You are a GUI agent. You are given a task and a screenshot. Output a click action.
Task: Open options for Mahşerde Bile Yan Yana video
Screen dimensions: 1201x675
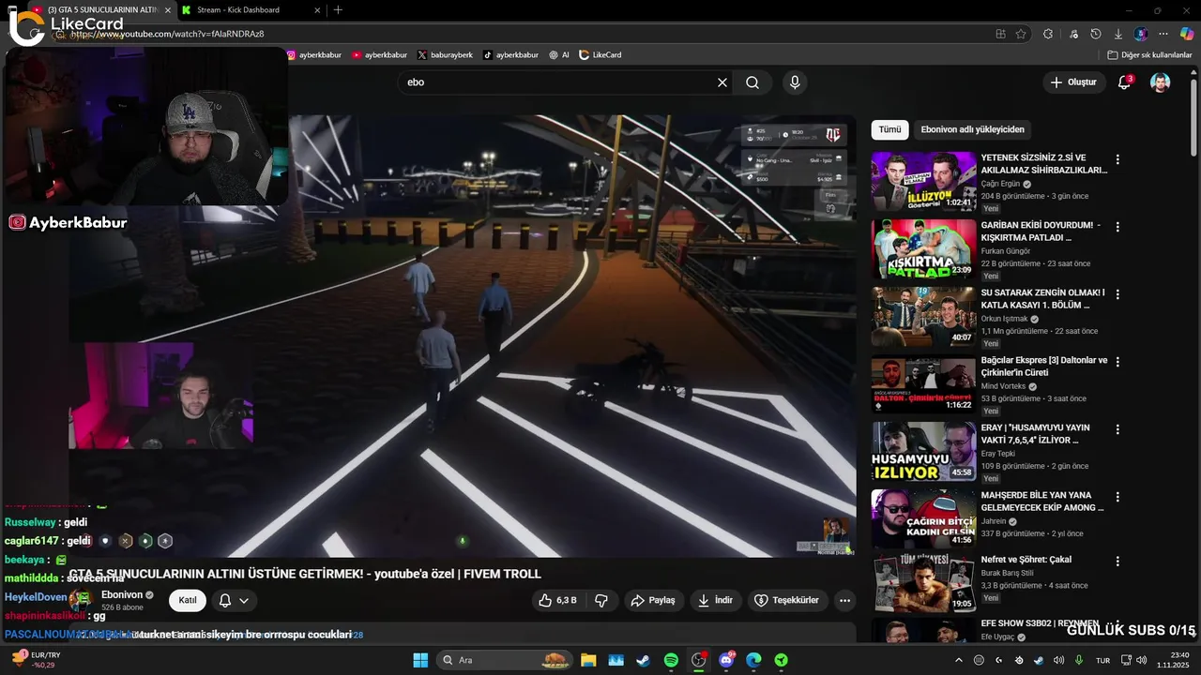click(1117, 497)
